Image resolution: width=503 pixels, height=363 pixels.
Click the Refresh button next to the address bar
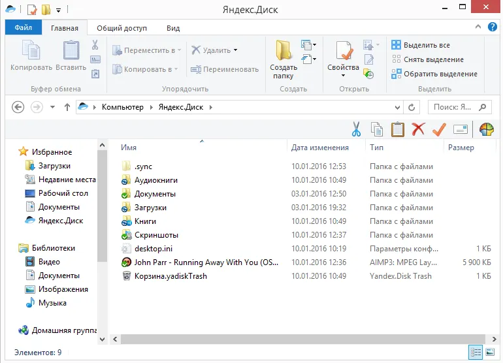click(x=412, y=107)
